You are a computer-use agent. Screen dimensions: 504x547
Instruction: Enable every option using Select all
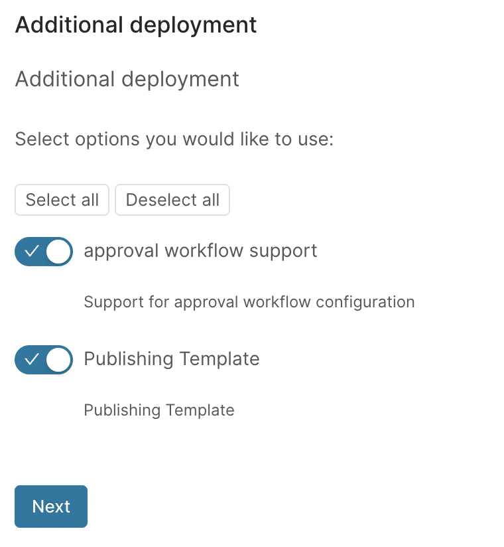point(62,200)
